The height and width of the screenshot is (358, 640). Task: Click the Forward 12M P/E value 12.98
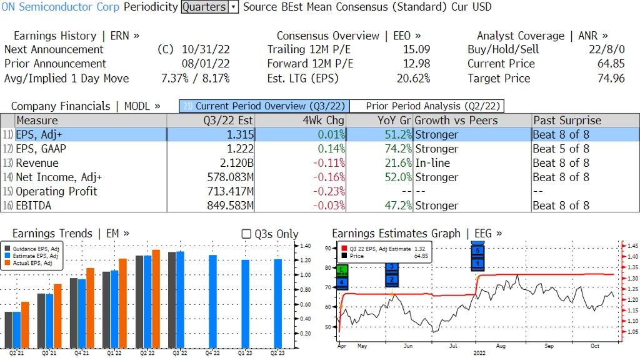tap(417, 64)
